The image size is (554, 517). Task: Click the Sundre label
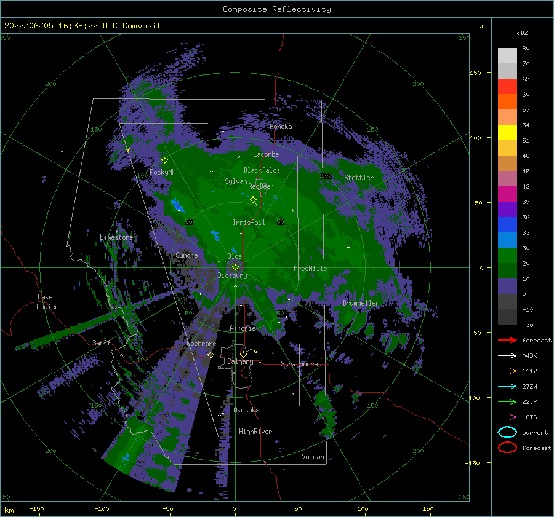pyautogui.click(x=187, y=255)
